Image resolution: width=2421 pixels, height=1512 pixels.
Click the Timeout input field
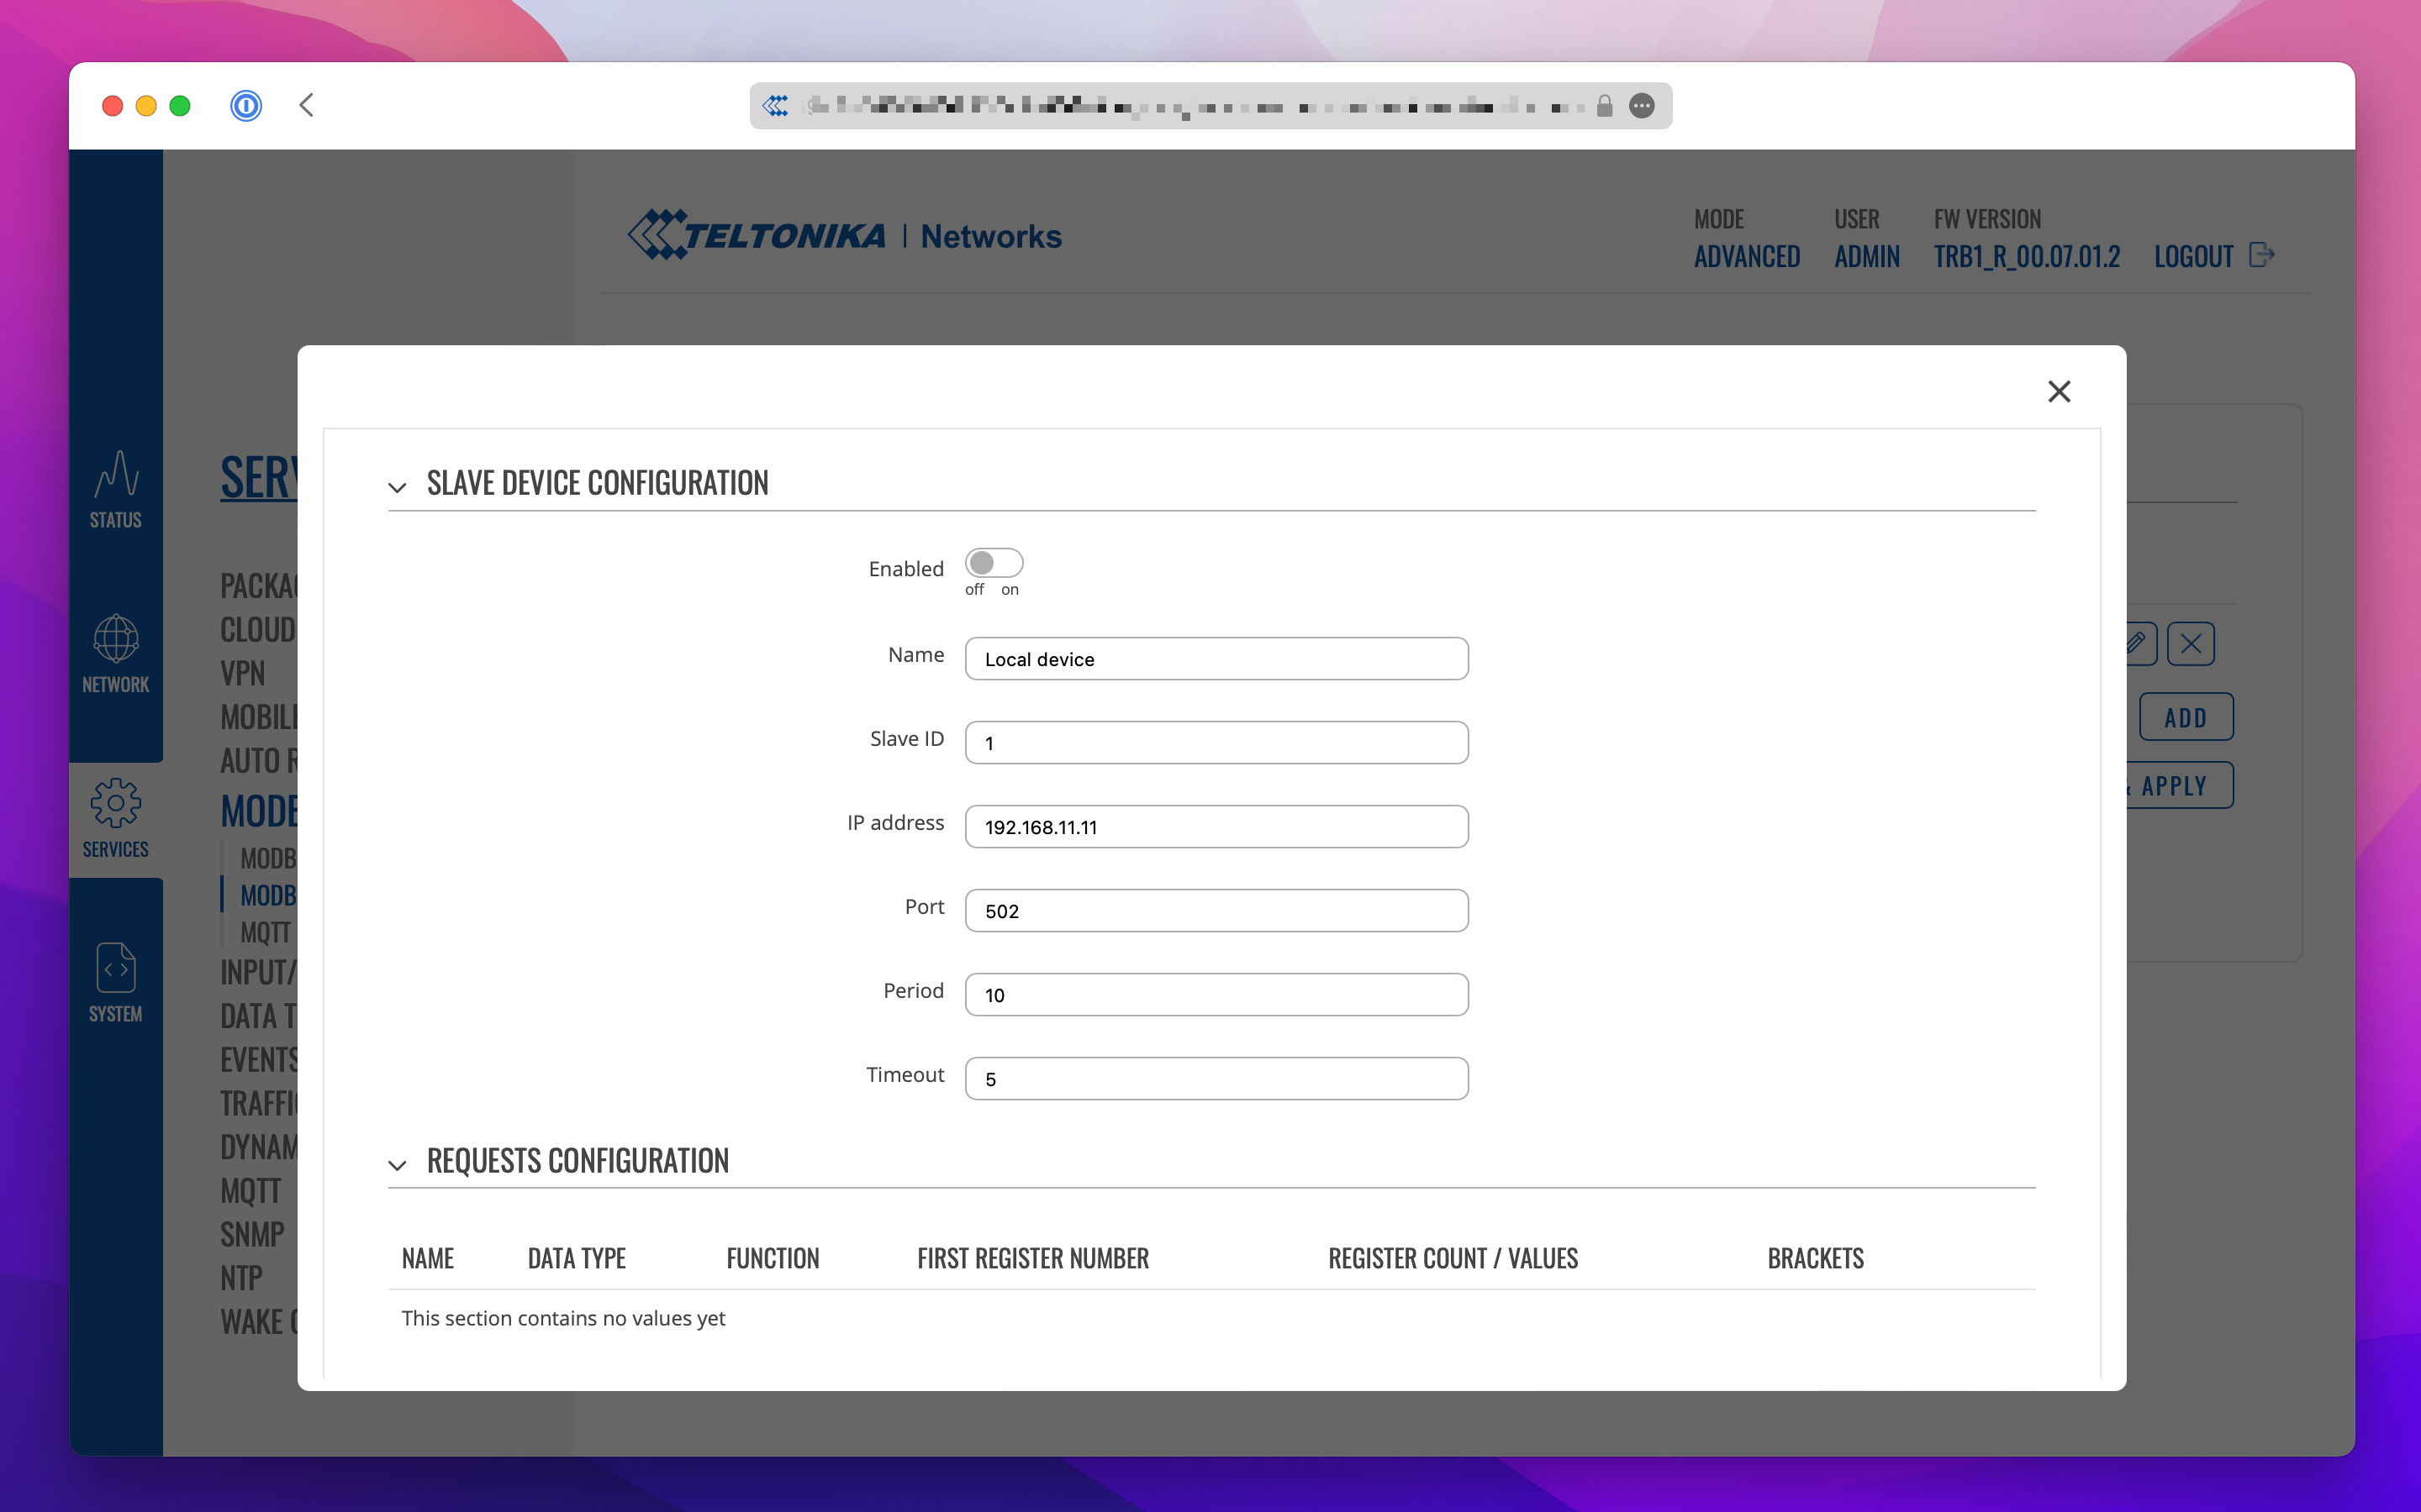click(1216, 1079)
